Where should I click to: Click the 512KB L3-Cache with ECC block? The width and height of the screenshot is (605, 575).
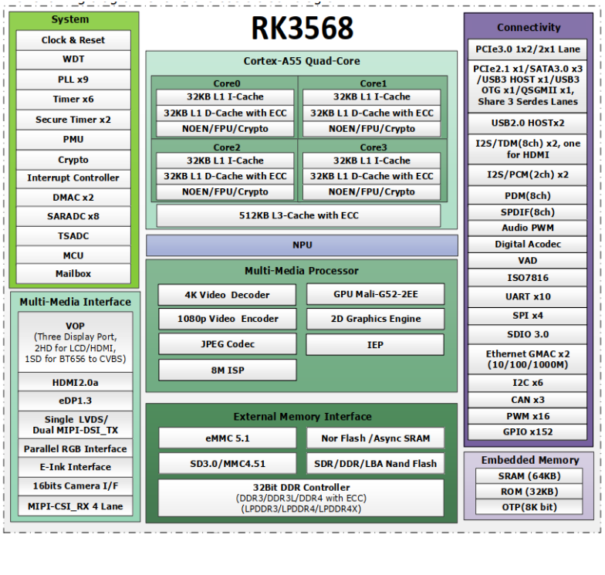tap(299, 215)
